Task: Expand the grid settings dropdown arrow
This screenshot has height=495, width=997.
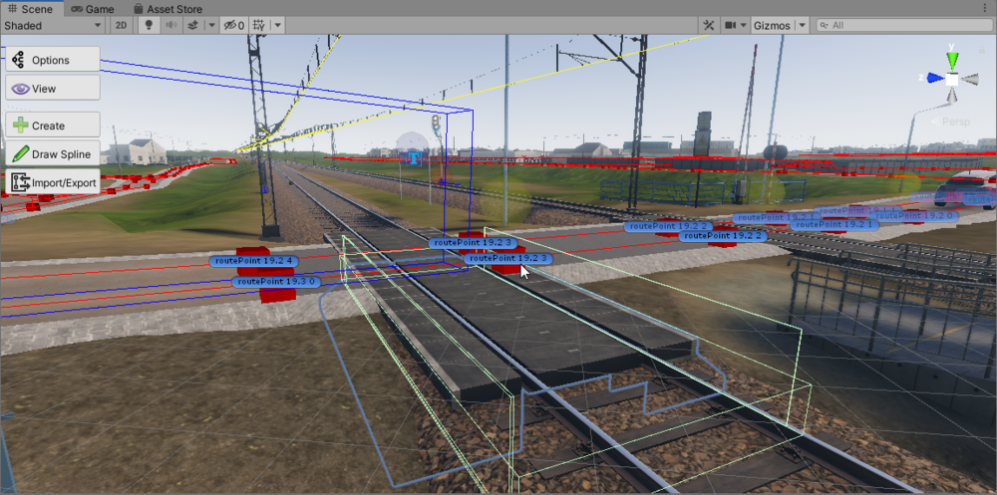Action: point(278,26)
